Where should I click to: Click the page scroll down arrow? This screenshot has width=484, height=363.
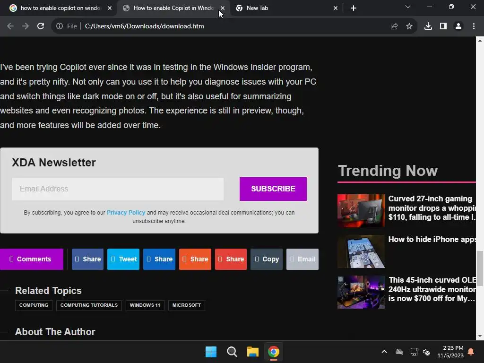(x=480, y=336)
